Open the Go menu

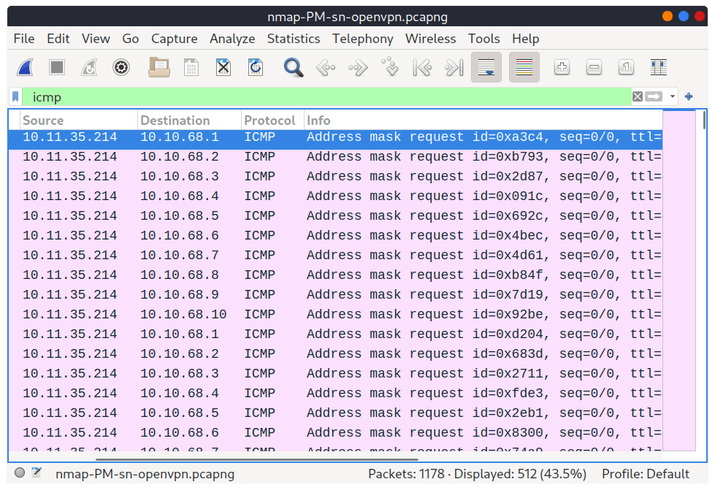pyautogui.click(x=131, y=39)
